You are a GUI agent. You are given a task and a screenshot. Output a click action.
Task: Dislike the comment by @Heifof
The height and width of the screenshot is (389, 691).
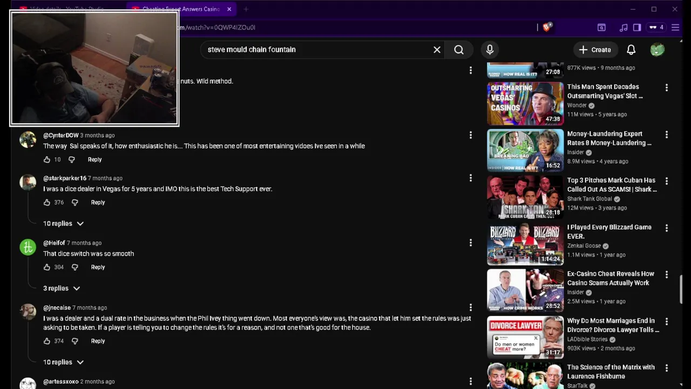tap(74, 267)
